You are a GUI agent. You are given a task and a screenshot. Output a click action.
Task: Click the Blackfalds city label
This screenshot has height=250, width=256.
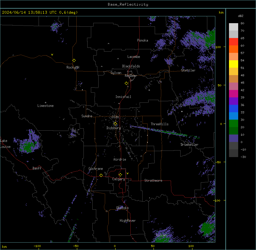(x=131, y=66)
